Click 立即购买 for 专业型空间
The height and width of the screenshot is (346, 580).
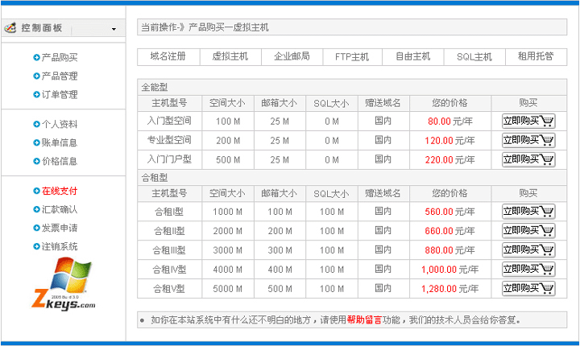(528, 140)
